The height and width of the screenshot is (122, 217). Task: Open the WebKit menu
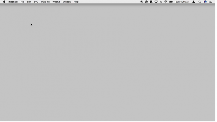tap(56, 2)
